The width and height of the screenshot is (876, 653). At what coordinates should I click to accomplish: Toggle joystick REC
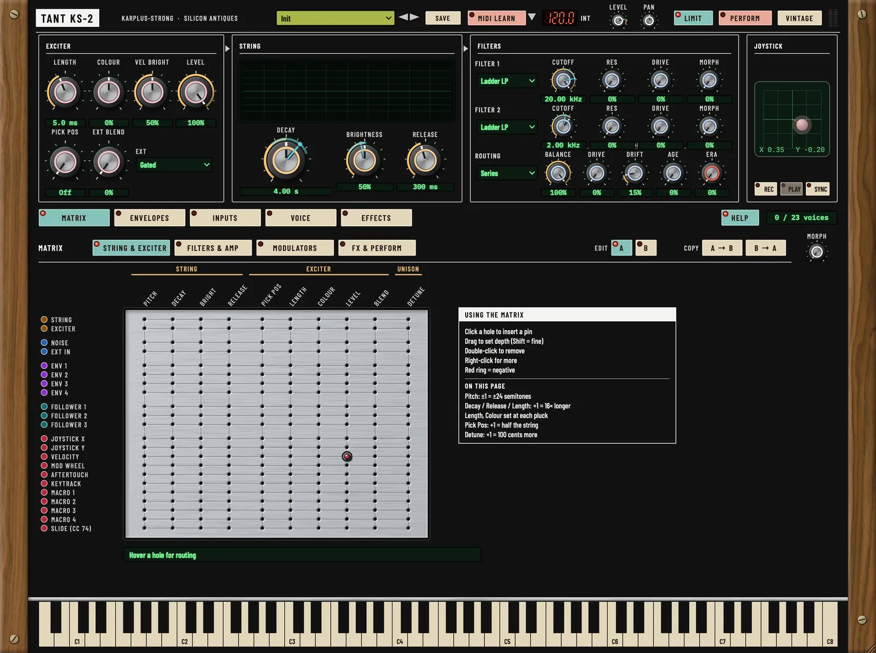click(x=766, y=189)
